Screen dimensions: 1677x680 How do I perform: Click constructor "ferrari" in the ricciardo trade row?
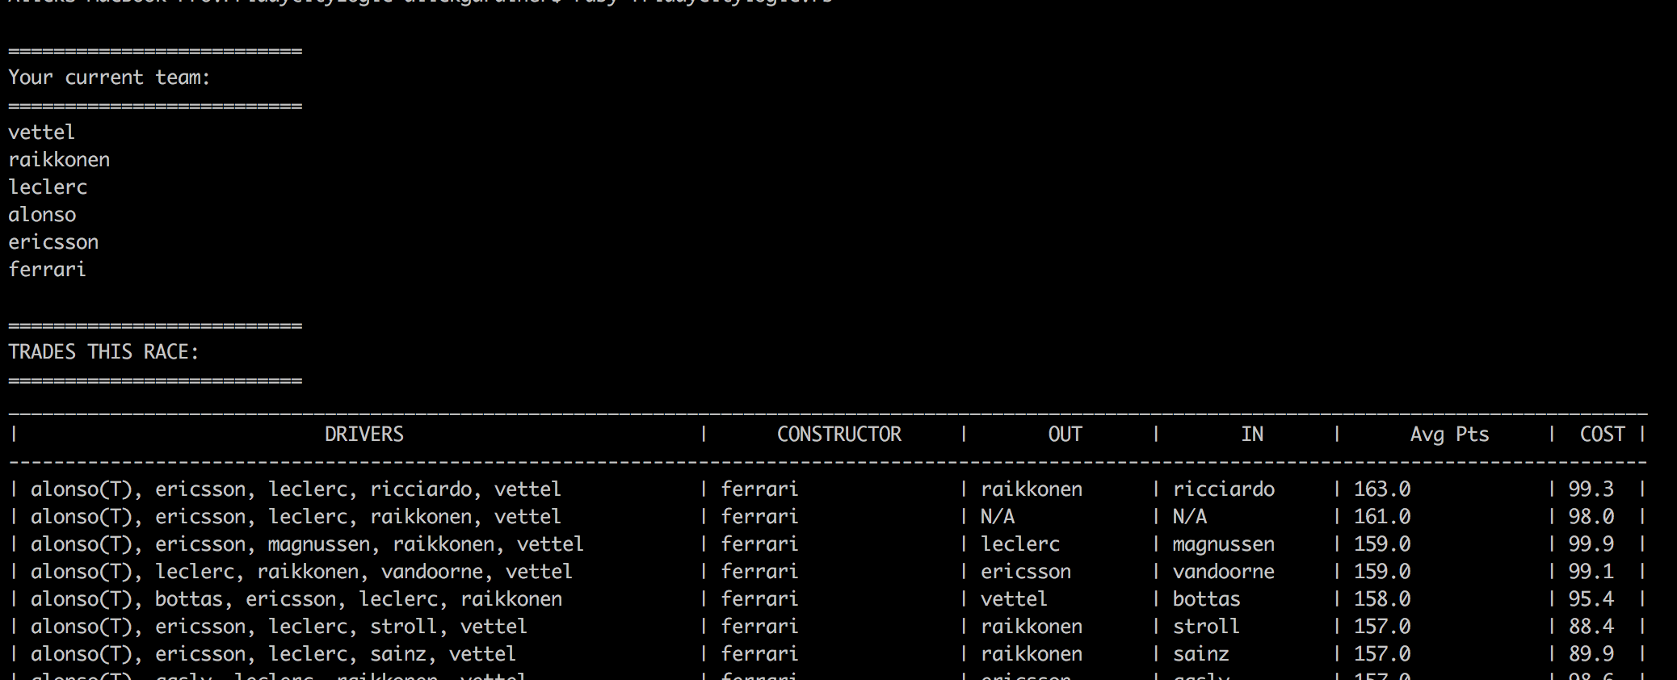click(x=759, y=489)
